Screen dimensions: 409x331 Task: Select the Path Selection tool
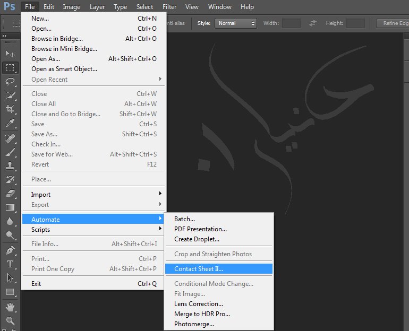[10, 278]
